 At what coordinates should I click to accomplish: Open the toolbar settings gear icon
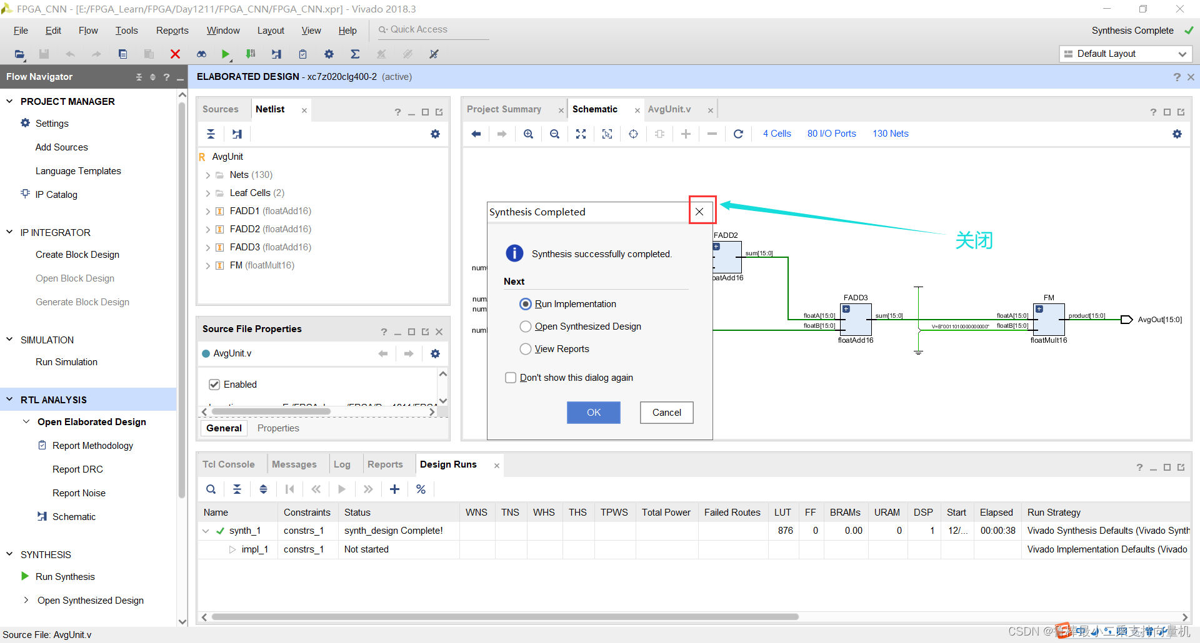[329, 54]
